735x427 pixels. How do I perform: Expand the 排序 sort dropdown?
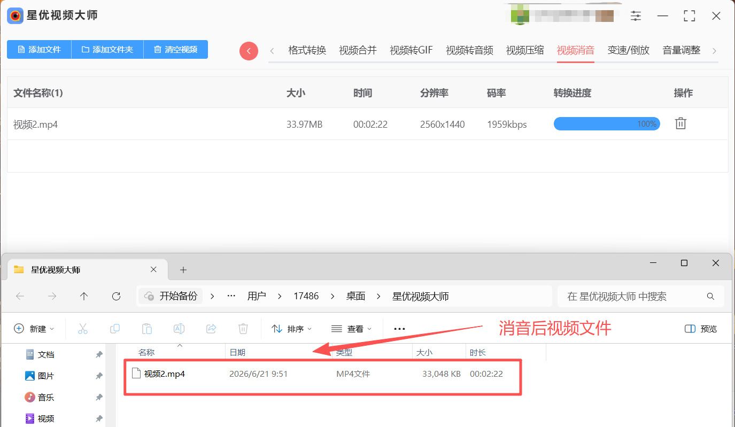pos(292,329)
